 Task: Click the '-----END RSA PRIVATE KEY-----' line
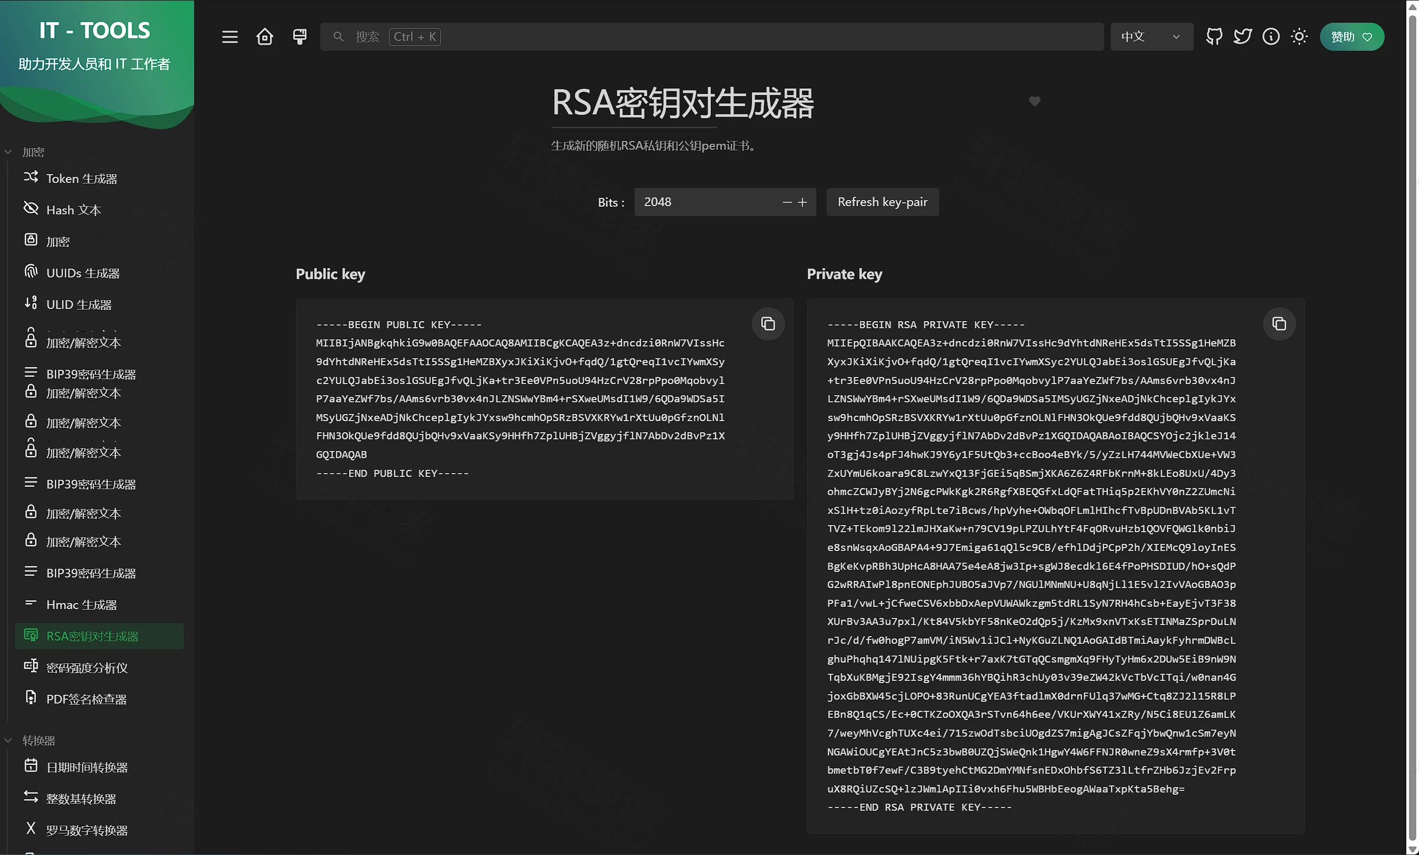(919, 807)
